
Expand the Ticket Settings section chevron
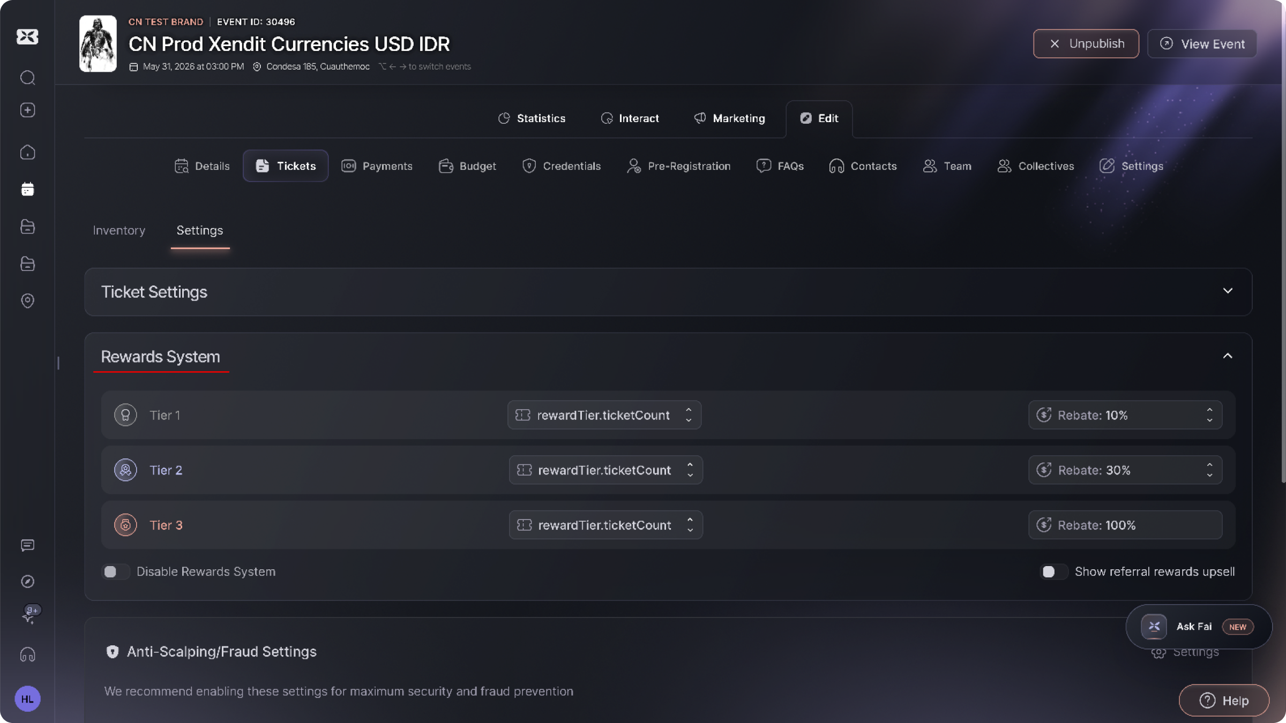[1228, 291]
